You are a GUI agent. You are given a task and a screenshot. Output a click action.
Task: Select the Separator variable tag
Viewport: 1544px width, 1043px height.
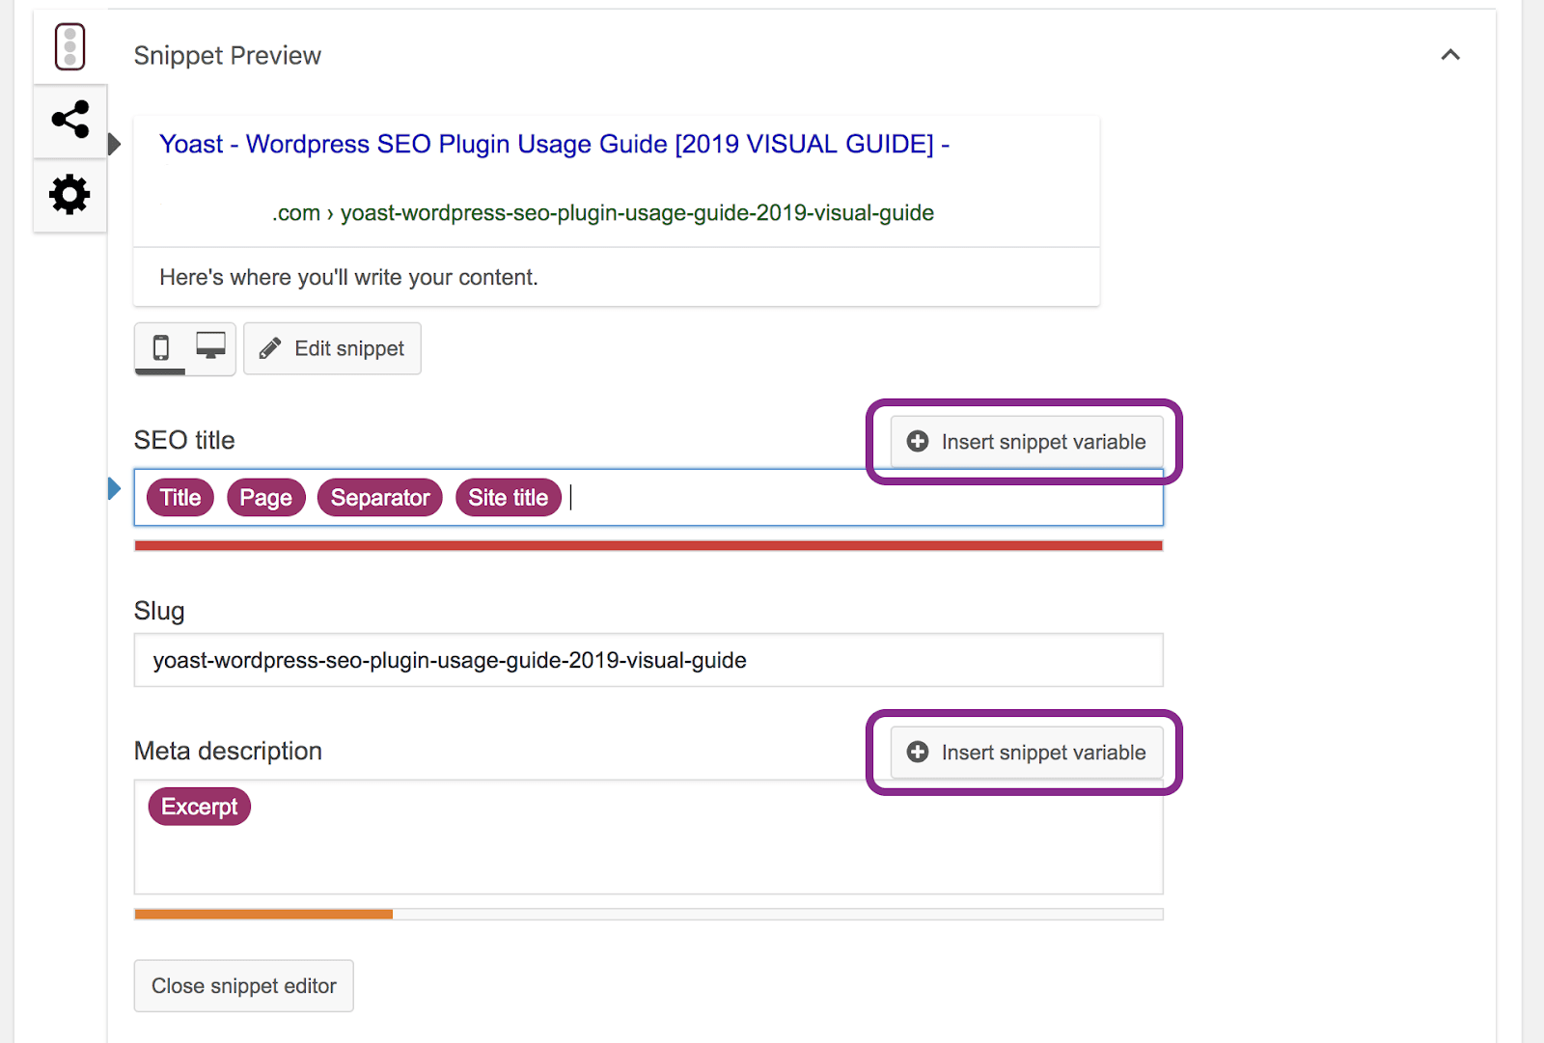pos(379,498)
